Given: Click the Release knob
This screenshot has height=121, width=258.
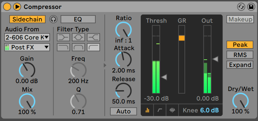Looking at the screenshot, I should (x=124, y=91).
